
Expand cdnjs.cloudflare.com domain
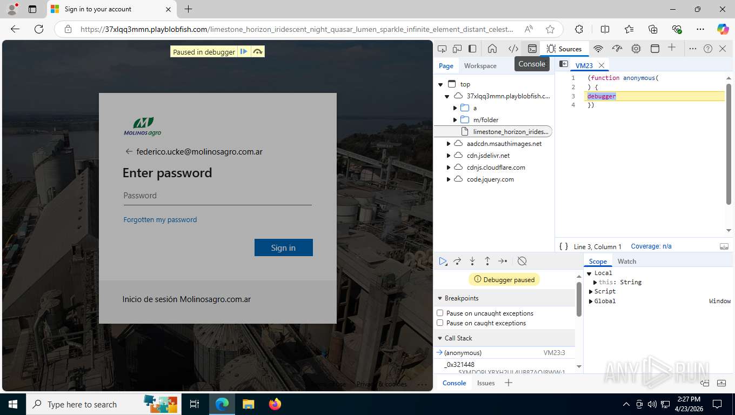[x=448, y=168]
